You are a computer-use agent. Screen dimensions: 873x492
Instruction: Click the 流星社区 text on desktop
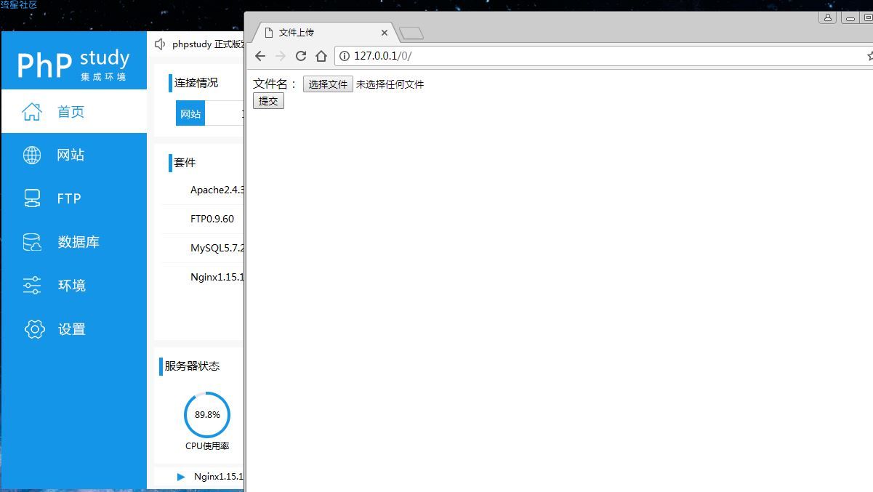tap(19, 4)
